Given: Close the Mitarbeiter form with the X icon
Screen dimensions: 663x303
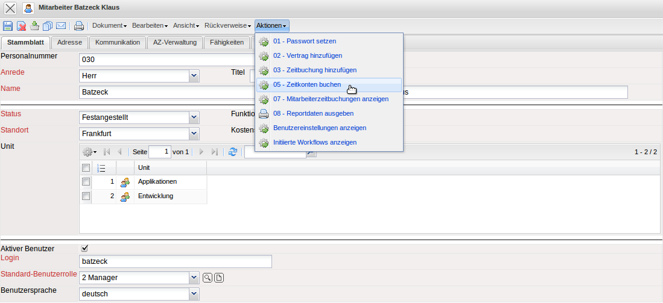Looking at the screenshot, I should [10, 8].
